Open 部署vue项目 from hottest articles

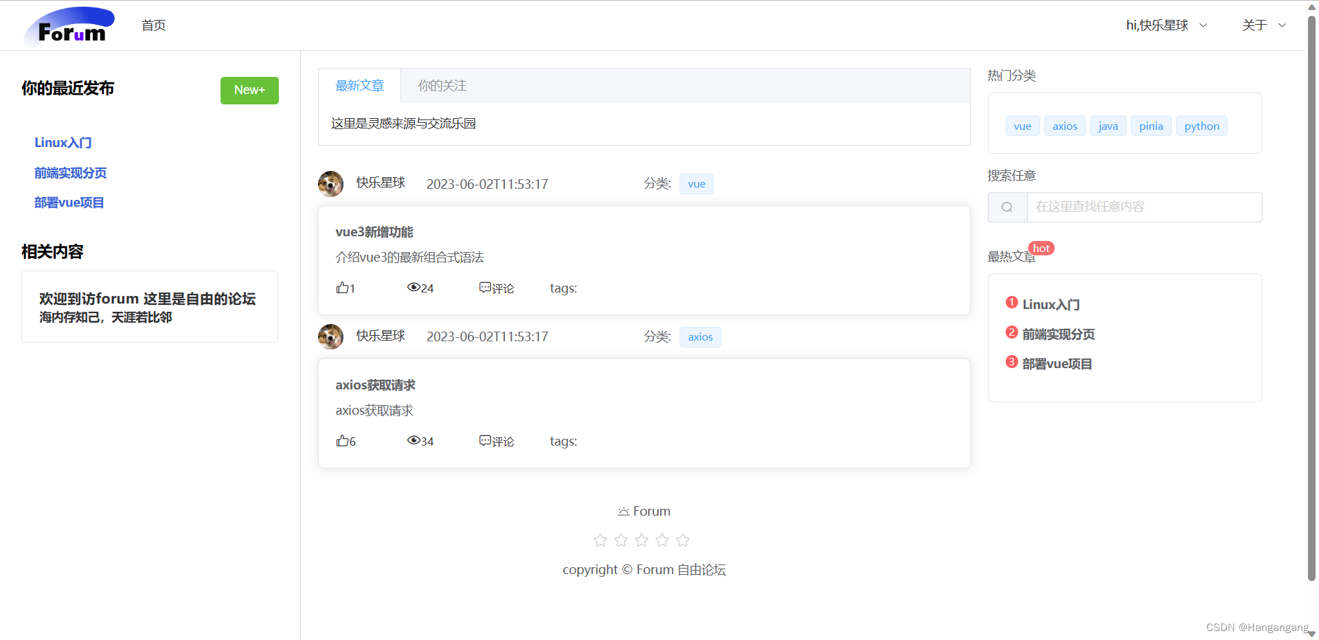pyautogui.click(x=1056, y=363)
